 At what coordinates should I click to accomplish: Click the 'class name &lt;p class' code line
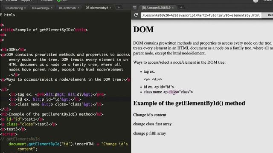pos(56,105)
